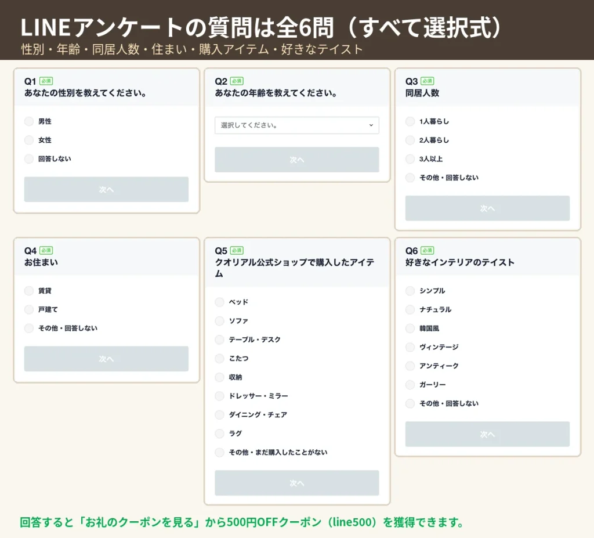
Task: Select シンプル in Q6
Action: coord(410,291)
